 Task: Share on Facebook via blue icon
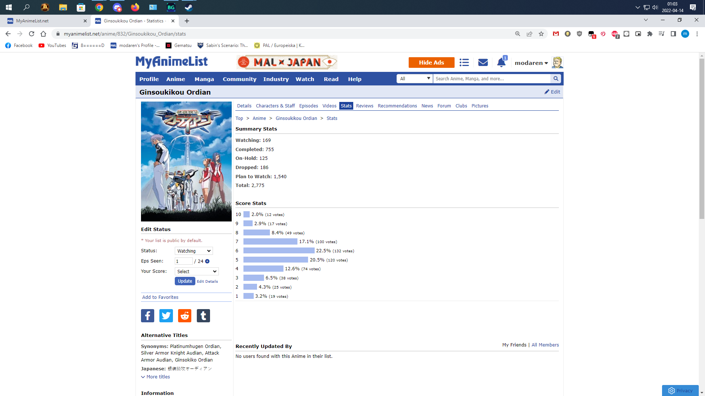click(x=148, y=316)
